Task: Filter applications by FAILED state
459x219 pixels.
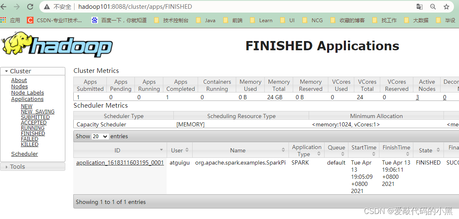Action: [x=30, y=139]
